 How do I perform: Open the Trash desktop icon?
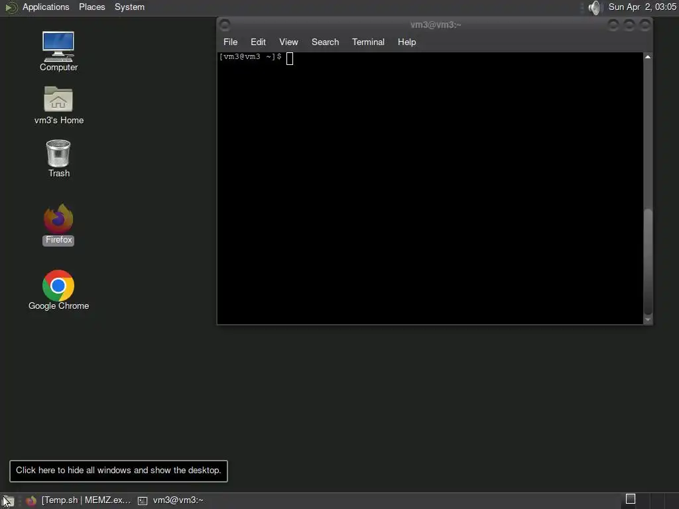tap(58, 158)
